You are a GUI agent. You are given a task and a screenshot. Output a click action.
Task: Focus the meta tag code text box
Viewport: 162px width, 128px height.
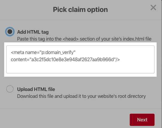80,59
